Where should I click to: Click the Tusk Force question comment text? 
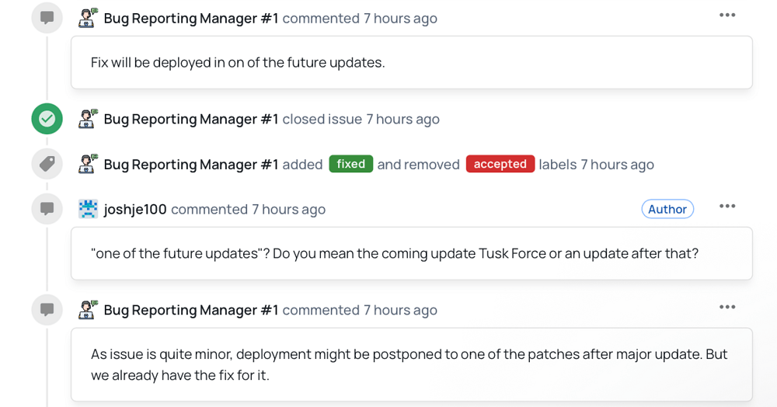click(395, 253)
